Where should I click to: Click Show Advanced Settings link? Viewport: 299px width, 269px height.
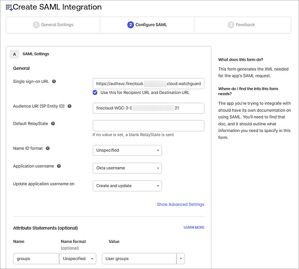(x=180, y=204)
